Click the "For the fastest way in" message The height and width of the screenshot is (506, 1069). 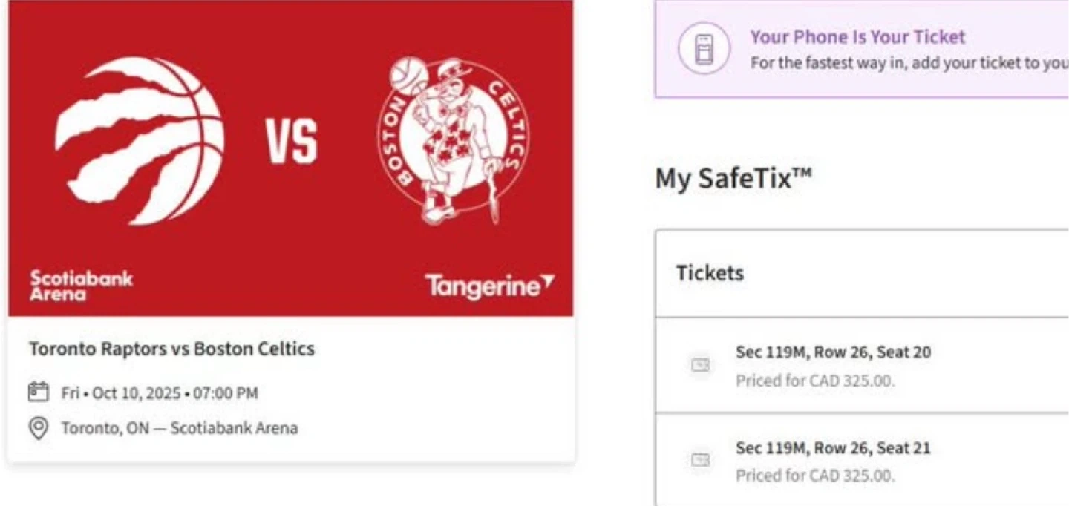tap(909, 63)
